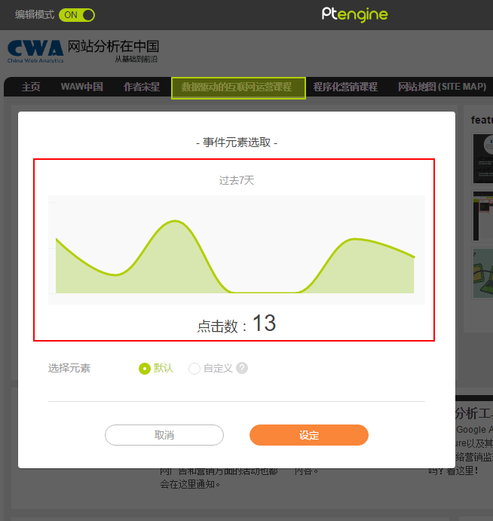Select the 默认 radio button
Image resolution: width=493 pixels, height=521 pixels.
[145, 369]
